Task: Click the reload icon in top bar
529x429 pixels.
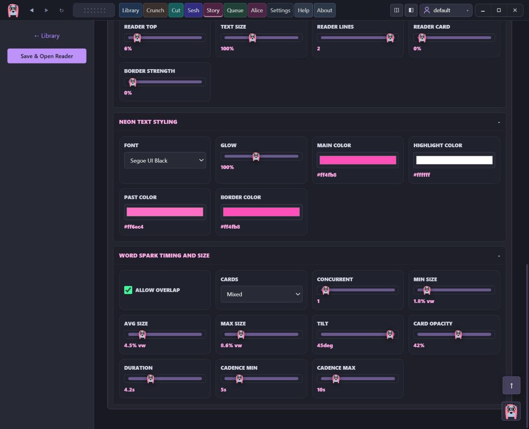Action: coord(61,10)
